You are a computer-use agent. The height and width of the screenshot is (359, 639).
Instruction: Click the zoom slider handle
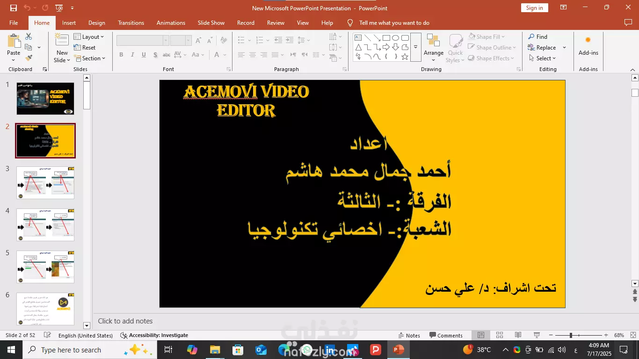(x=571, y=335)
